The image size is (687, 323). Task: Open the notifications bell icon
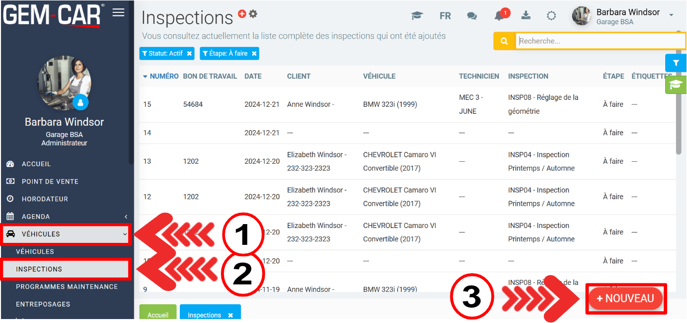click(x=499, y=16)
